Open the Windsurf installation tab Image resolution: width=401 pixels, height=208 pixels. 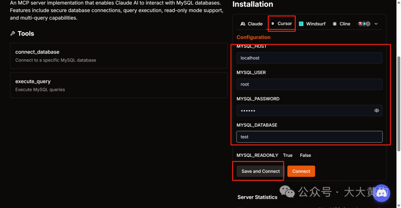(x=312, y=24)
